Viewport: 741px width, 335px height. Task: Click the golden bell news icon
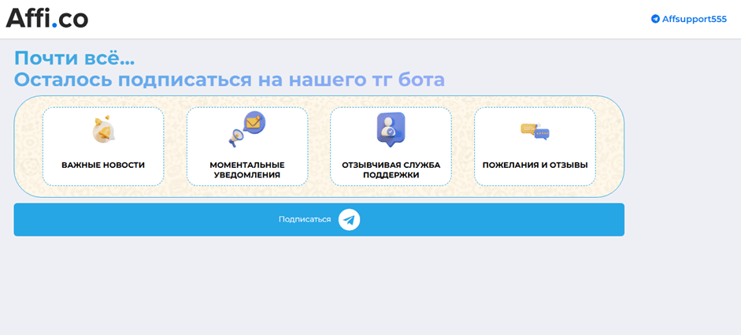(x=103, y=128)
